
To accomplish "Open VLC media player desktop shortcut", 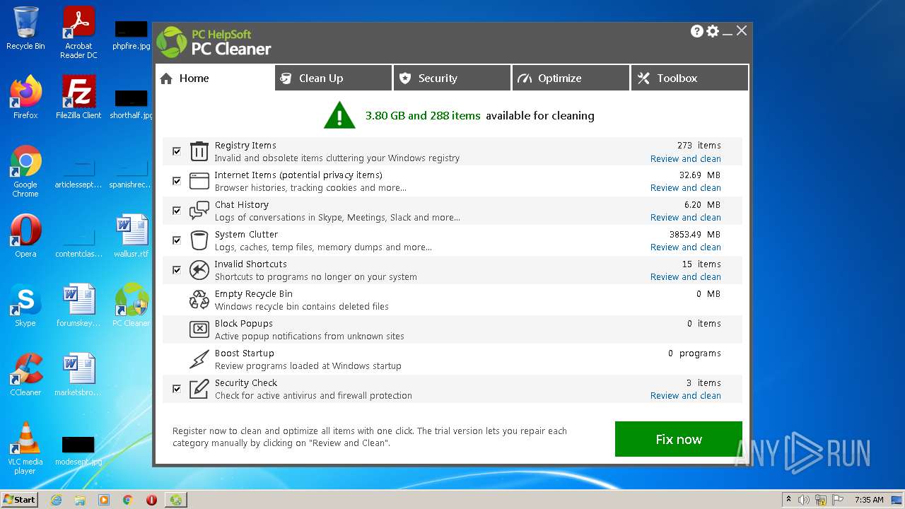I will click(x=25, y=448).
